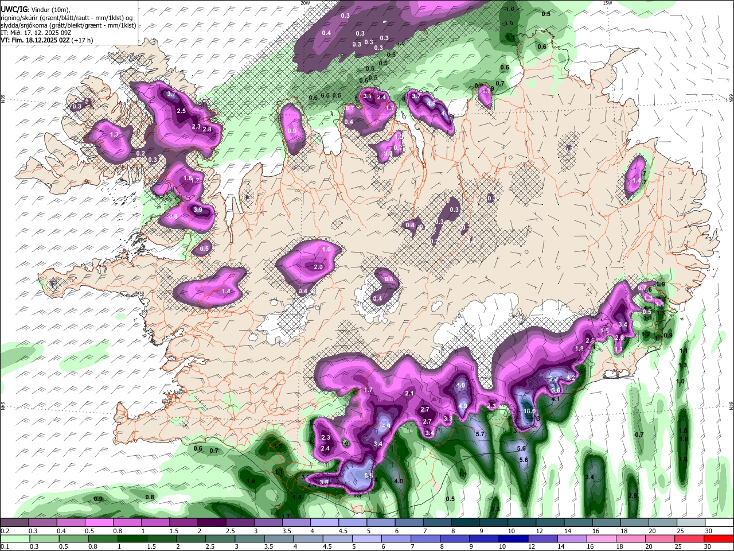Select the darkest green swatch above rain legend 1

pos(132,538)
